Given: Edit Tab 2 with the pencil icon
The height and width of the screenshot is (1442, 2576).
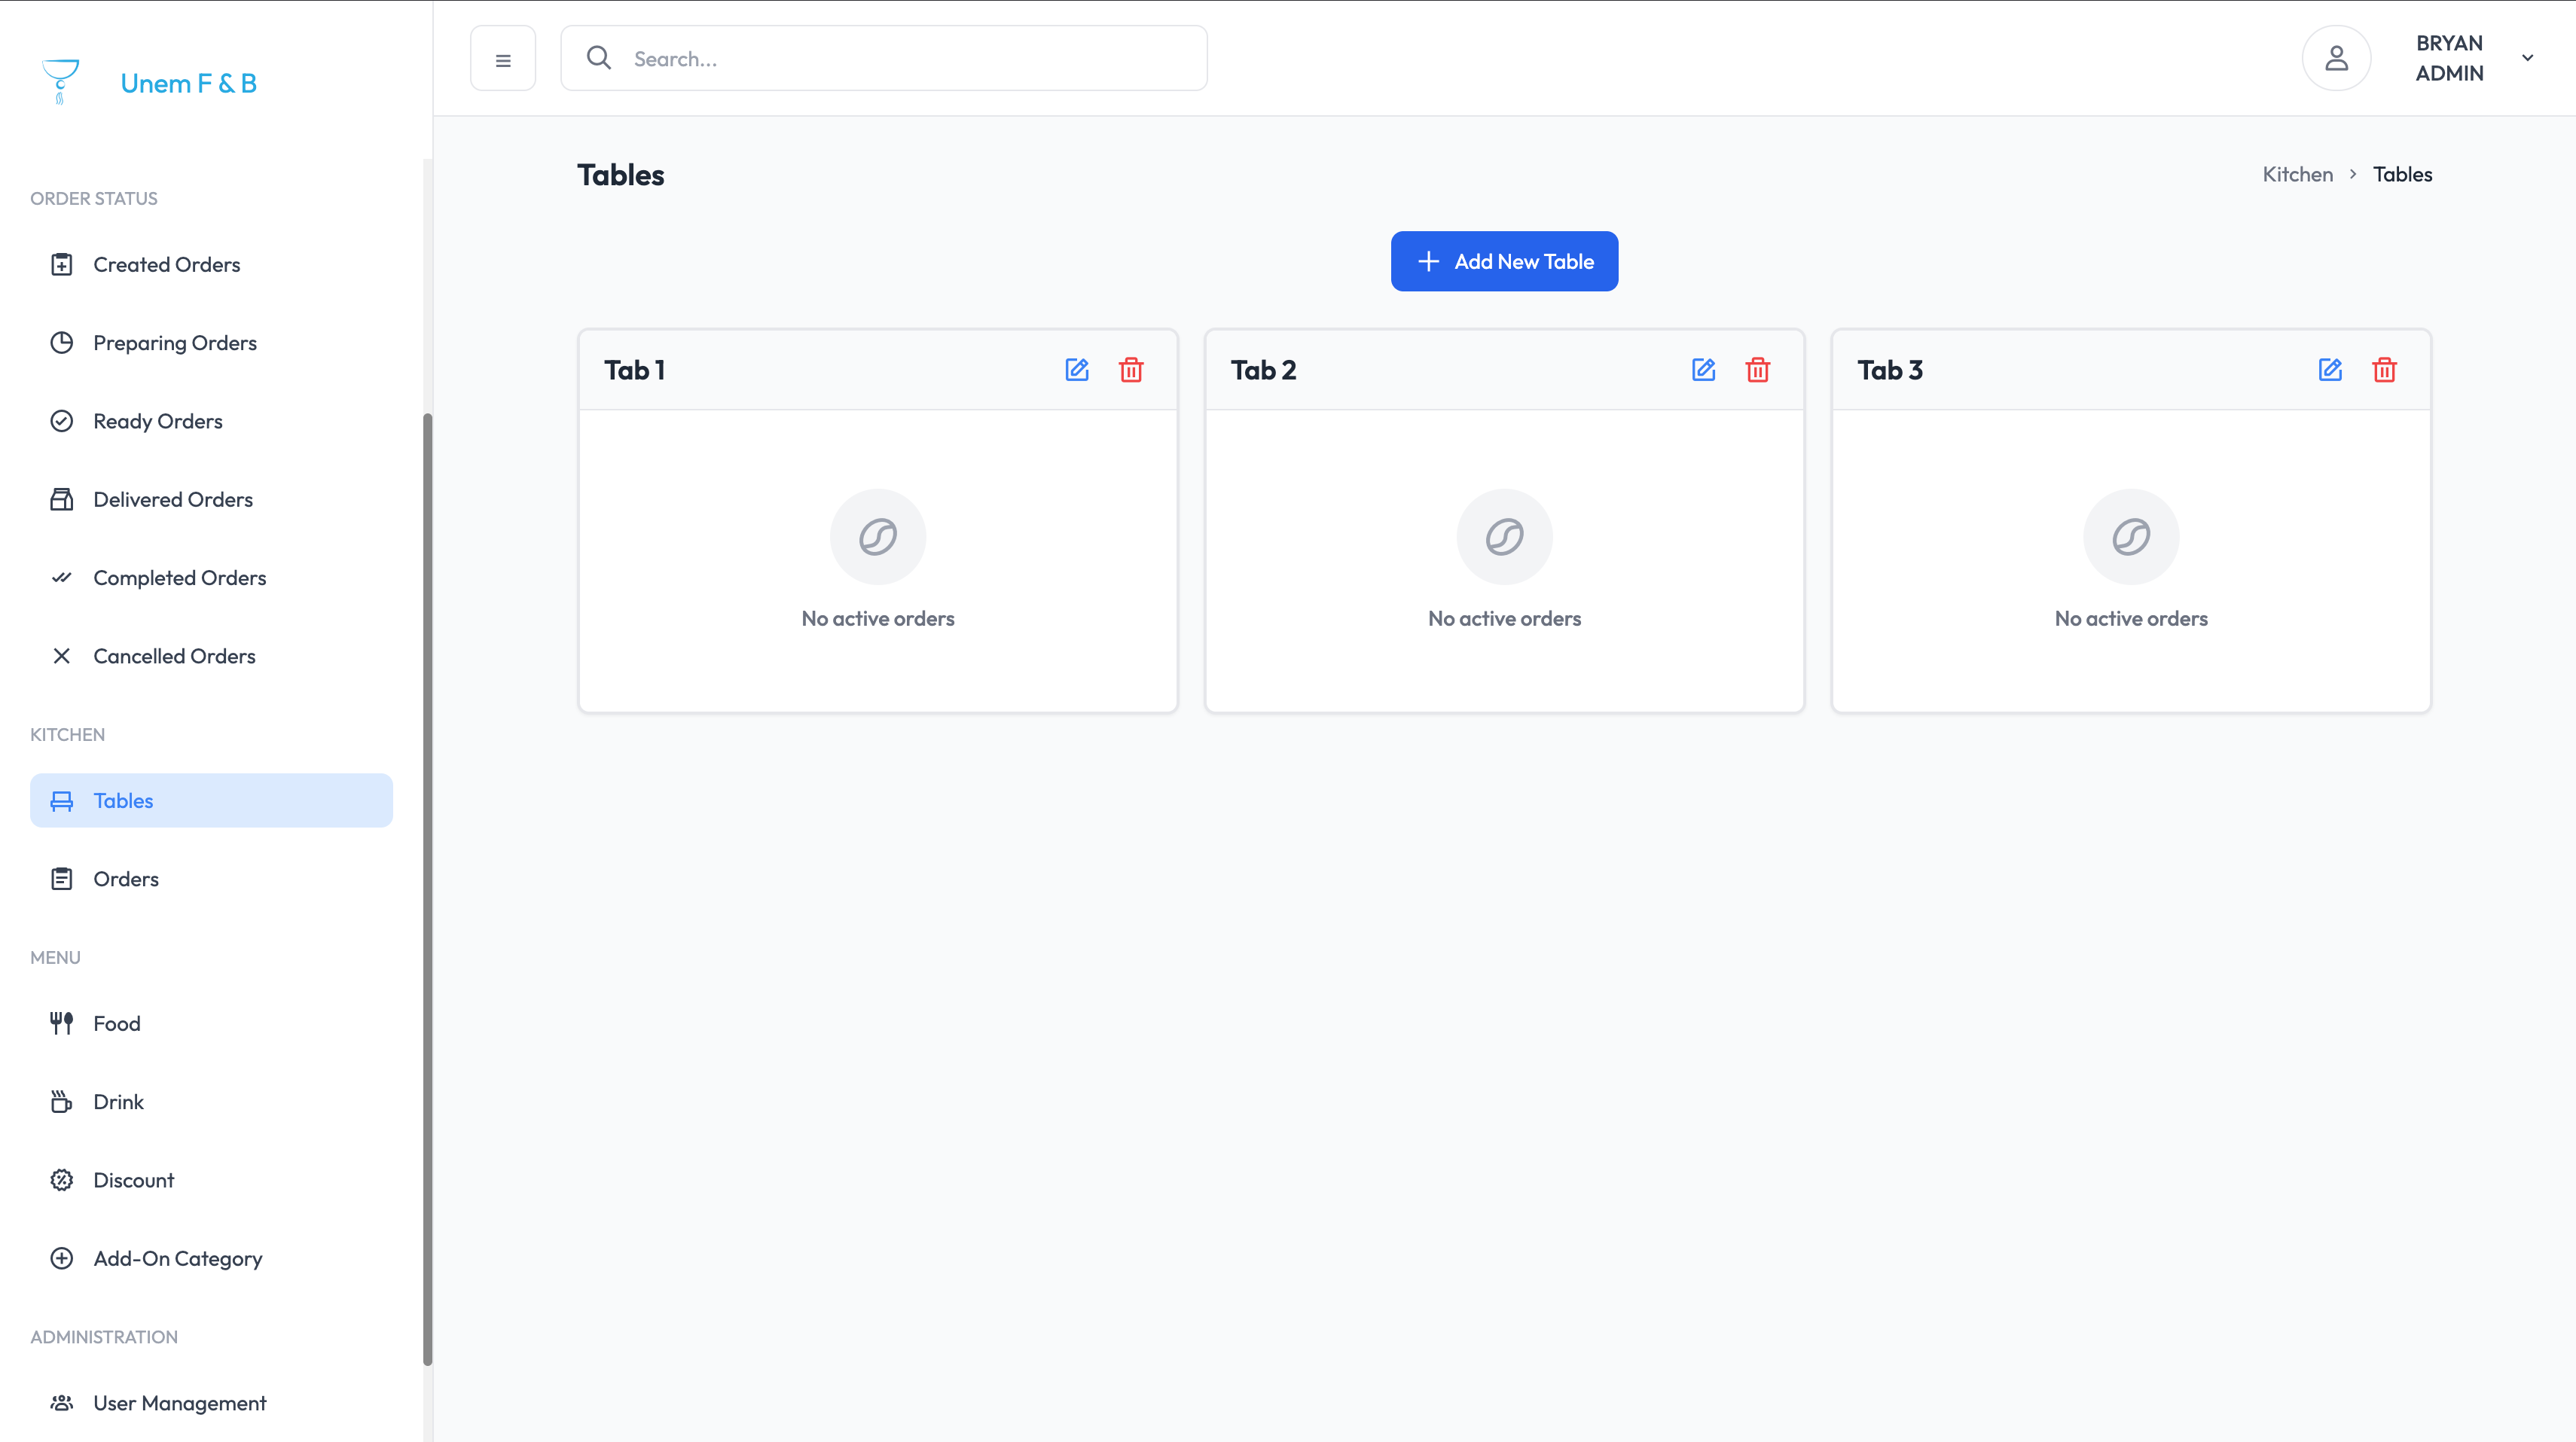Looking at the screenshot, I should pyautogui.click(x=1704, y=370).
